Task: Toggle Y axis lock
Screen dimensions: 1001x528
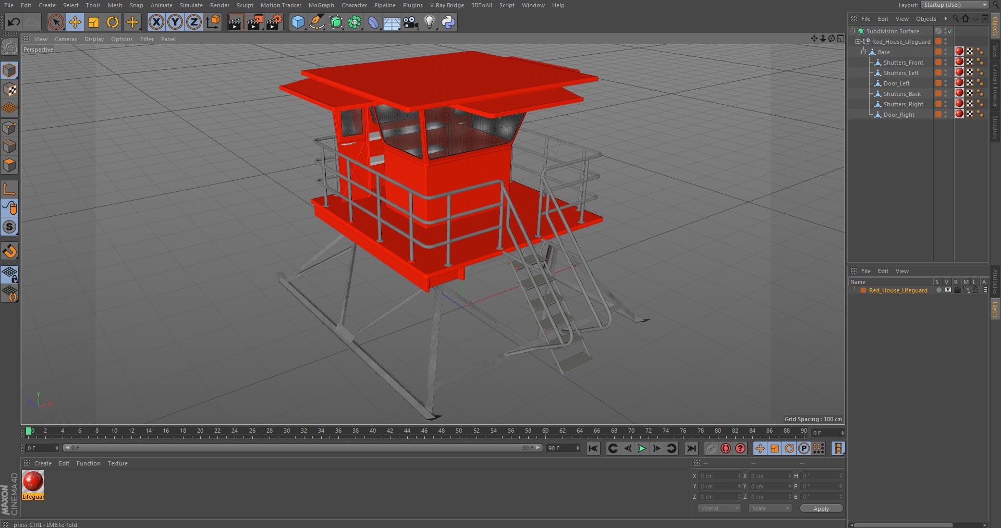Action: (175, 22)
